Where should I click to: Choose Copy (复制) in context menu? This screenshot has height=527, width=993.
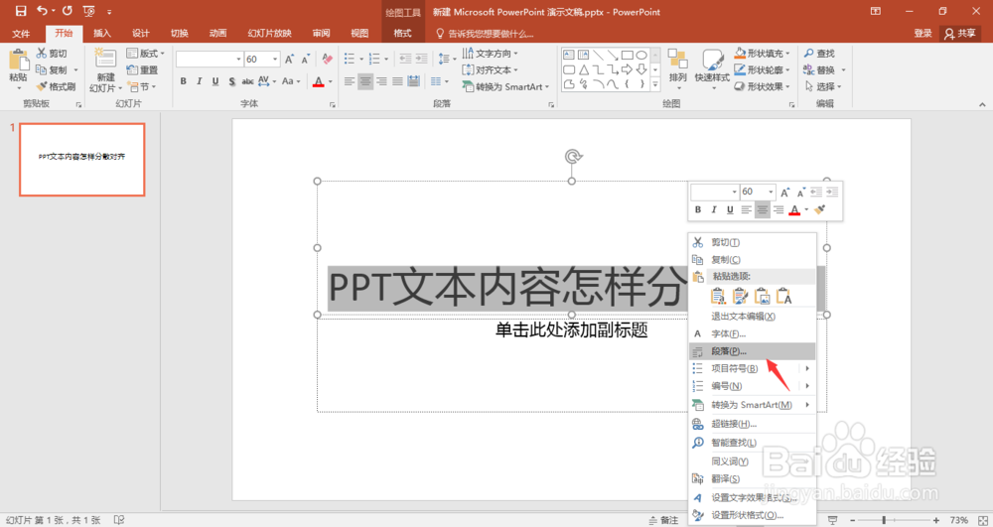[x=753, y=259]
